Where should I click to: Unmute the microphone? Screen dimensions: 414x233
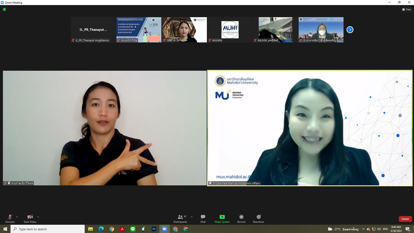pos(10,219)
